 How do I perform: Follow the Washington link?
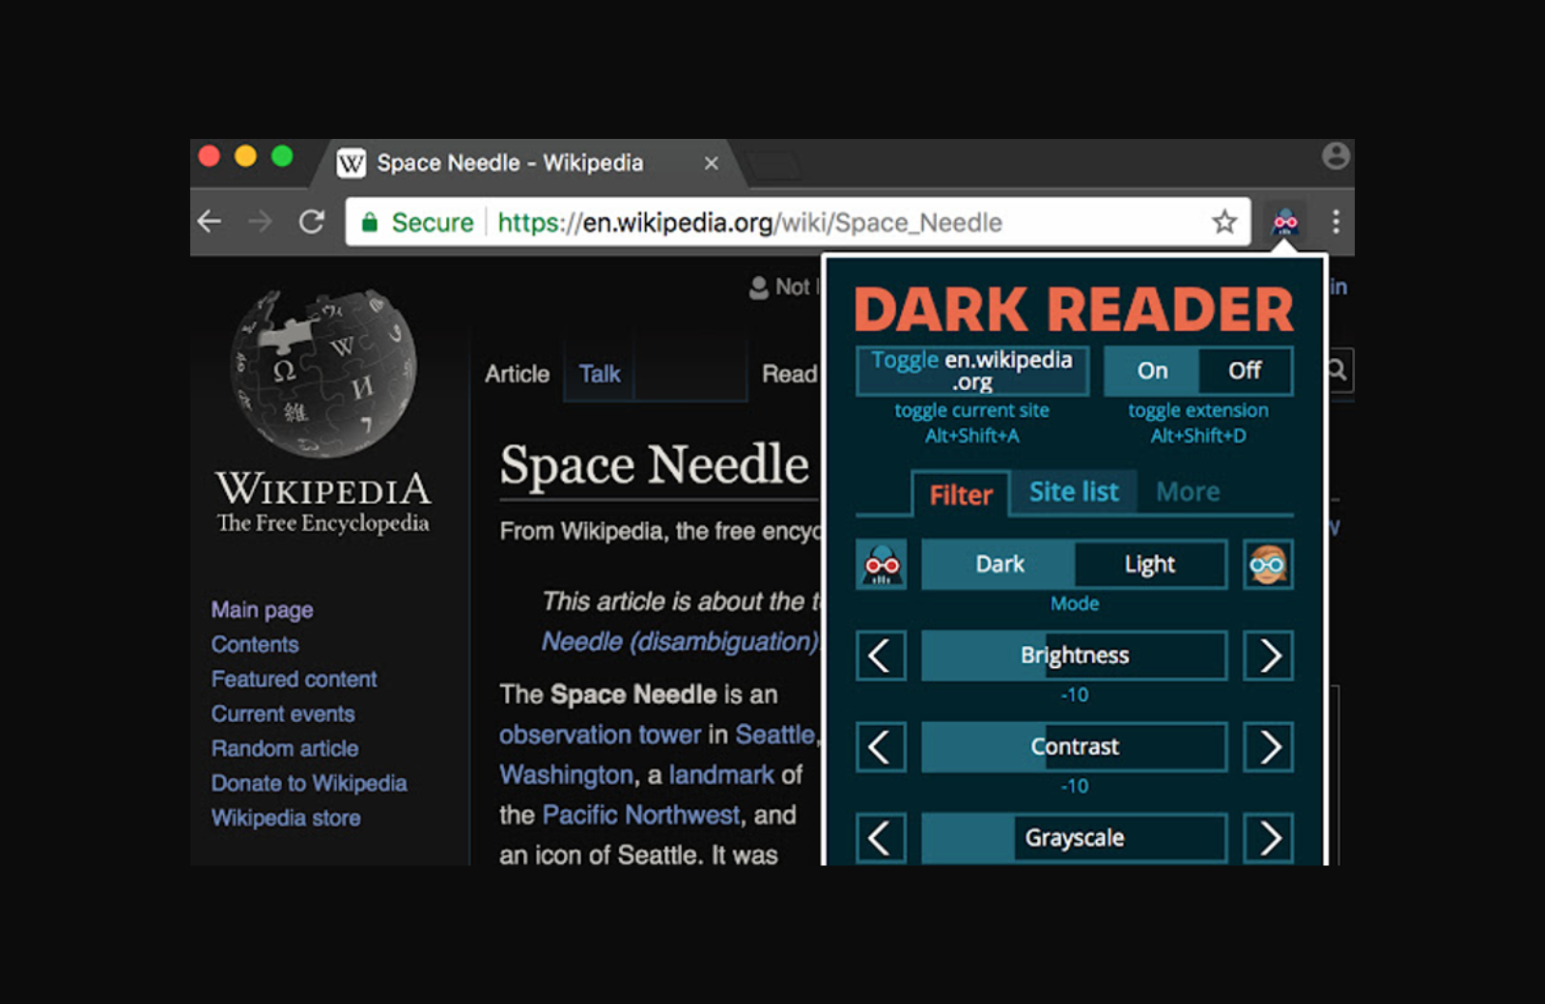pyautogui.click(x=566, y=775)
